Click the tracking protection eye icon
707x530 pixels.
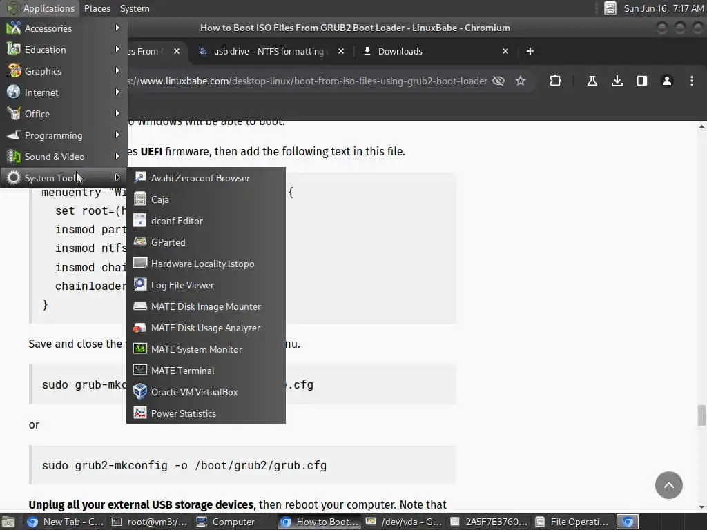click(498, 81)
